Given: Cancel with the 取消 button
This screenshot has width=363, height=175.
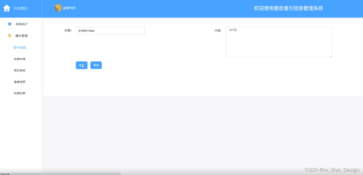Looking at the screenshot, I should (96, 65).
